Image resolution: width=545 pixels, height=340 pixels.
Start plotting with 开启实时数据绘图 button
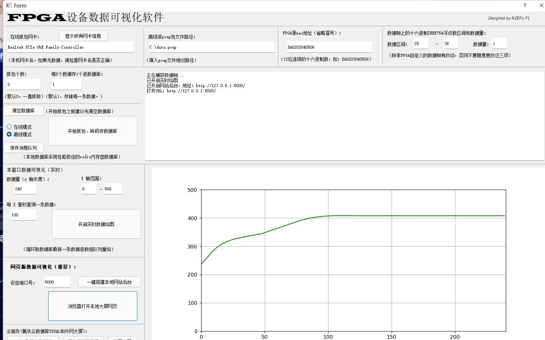click(96, 224)
